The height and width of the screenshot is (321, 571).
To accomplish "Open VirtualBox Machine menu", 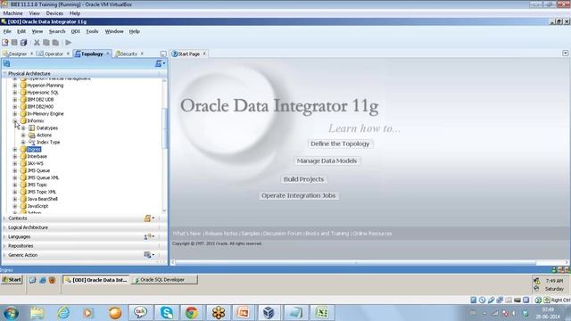I will click(x=12, y=13).
